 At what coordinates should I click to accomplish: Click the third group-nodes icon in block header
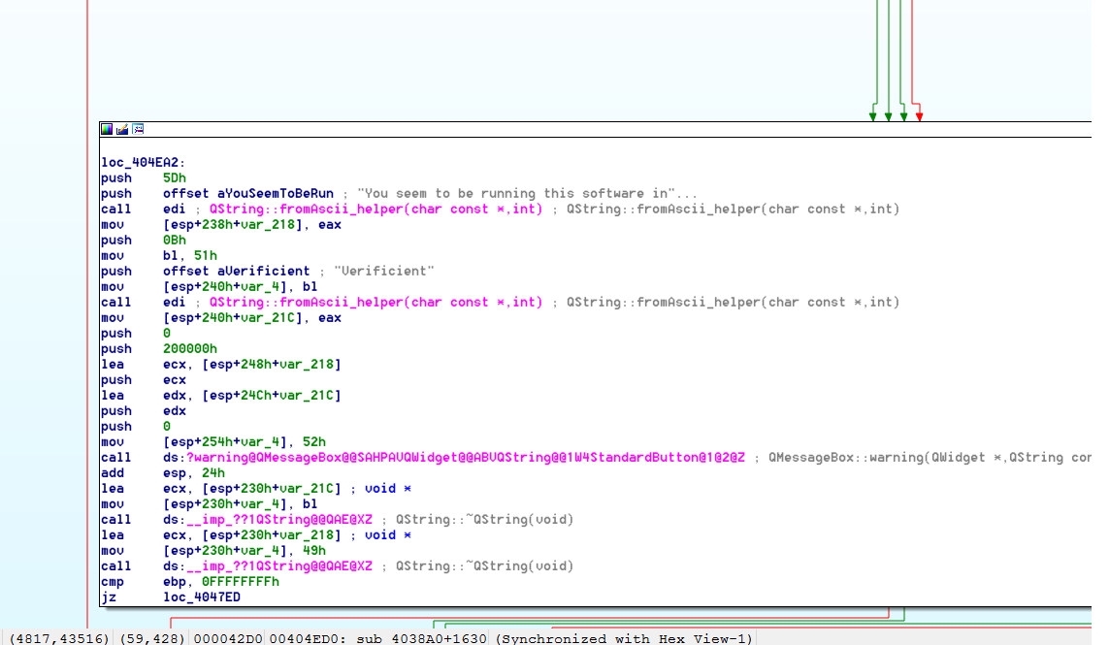coord(138,129)
